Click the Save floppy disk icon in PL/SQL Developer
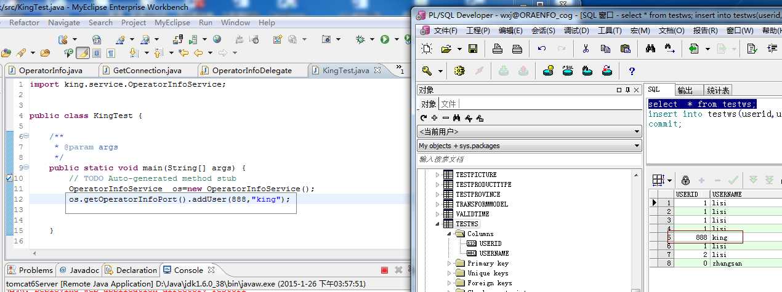Image resolution: width=782 pixels, height=292 pixels. [473, 49]
